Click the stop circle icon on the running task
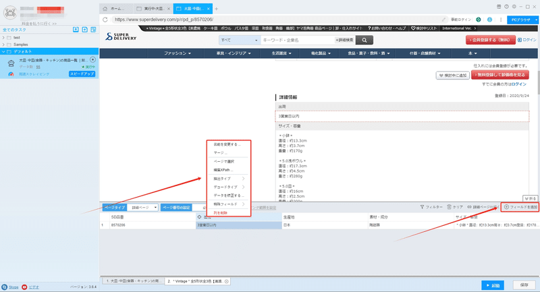This screenshot has height=292, width=540. (92, 59)
